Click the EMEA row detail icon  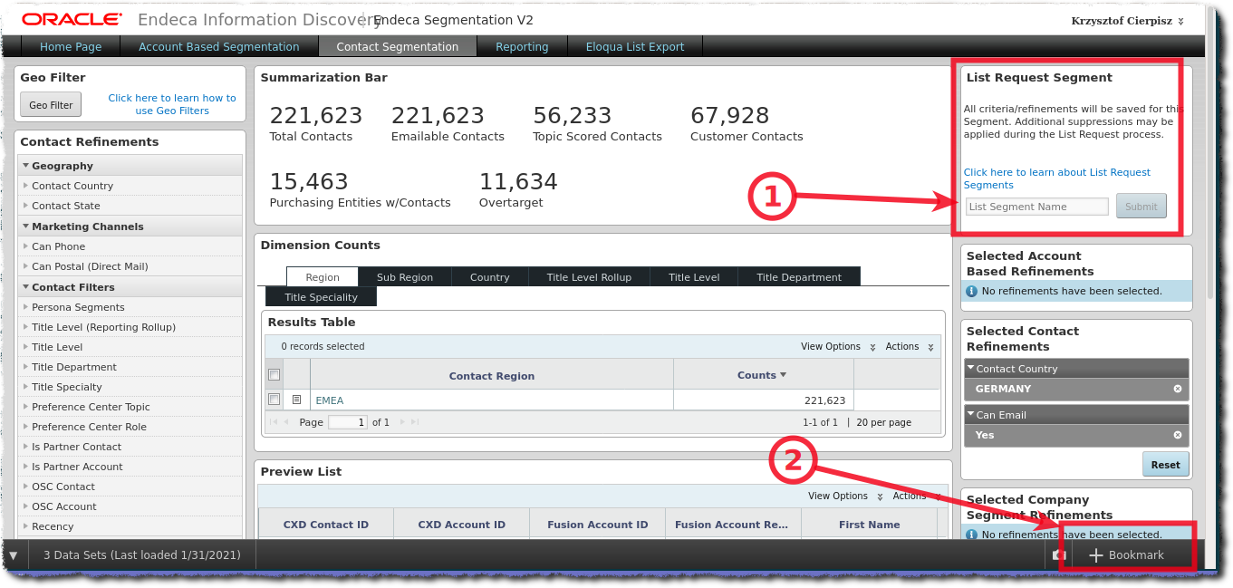click(296, 400)
